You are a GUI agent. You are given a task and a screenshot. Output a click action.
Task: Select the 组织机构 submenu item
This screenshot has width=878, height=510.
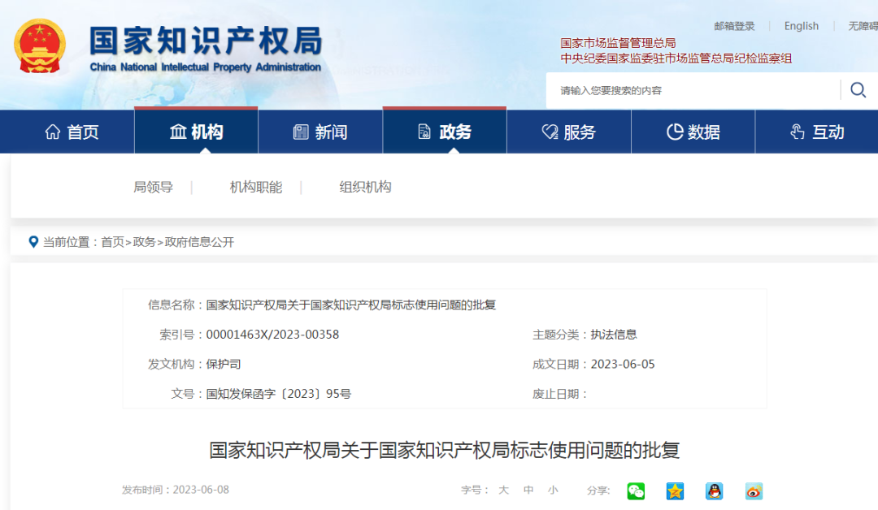tap(365, 187)
